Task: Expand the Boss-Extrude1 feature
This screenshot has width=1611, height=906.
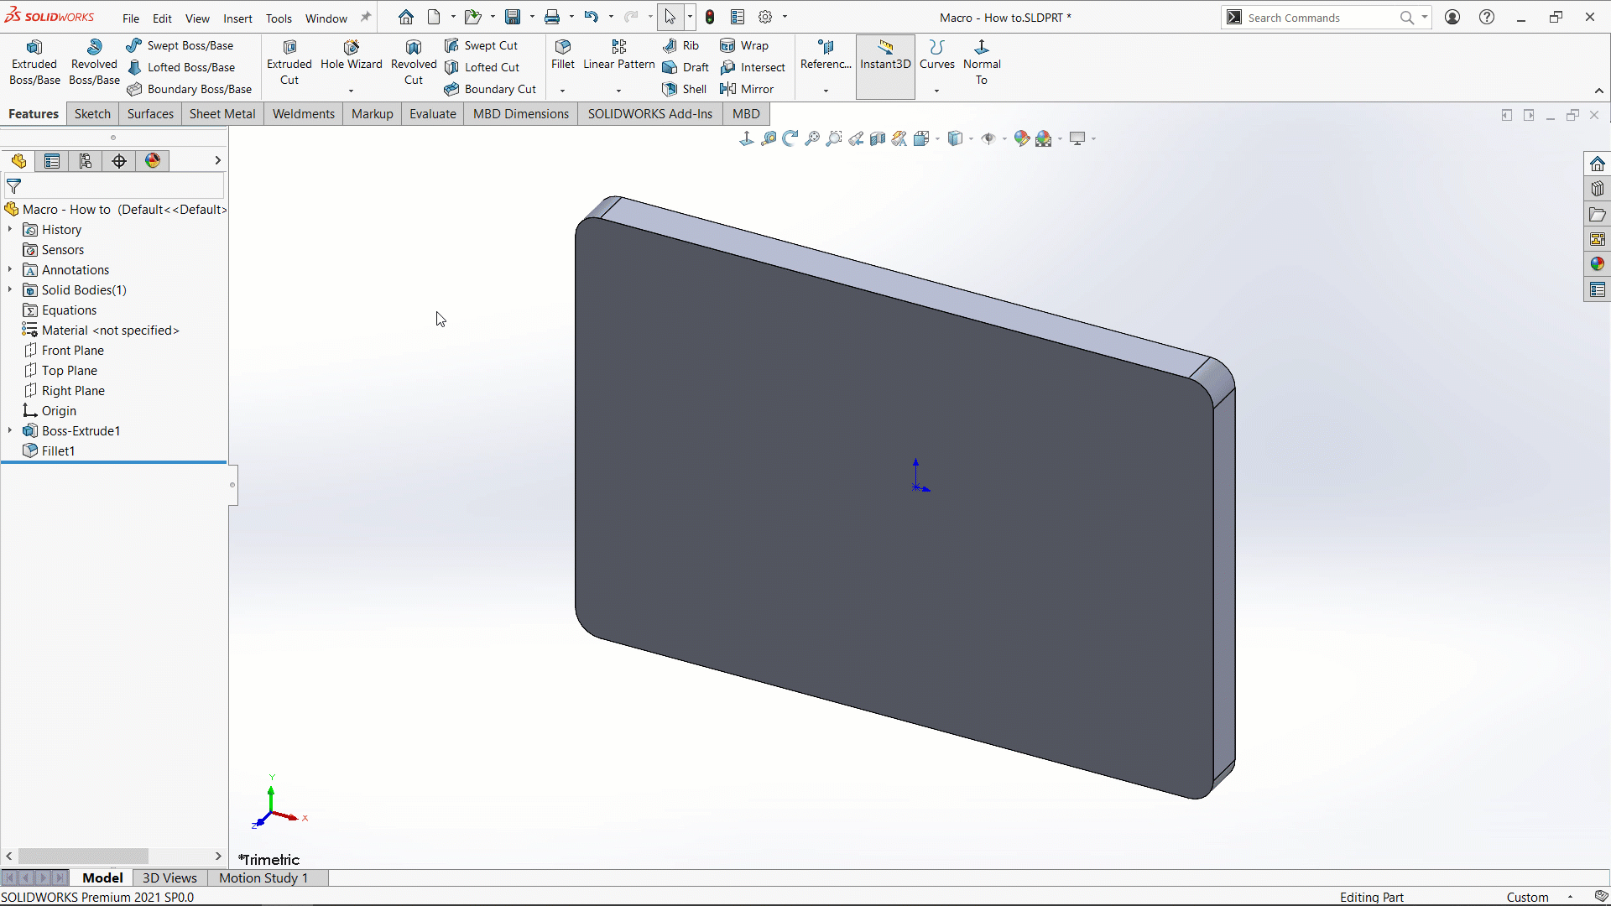Action: coord(10,430)
